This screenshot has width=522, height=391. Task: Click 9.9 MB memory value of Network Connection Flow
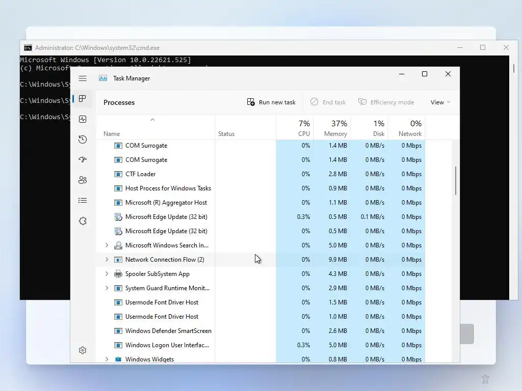click(337, 259)
